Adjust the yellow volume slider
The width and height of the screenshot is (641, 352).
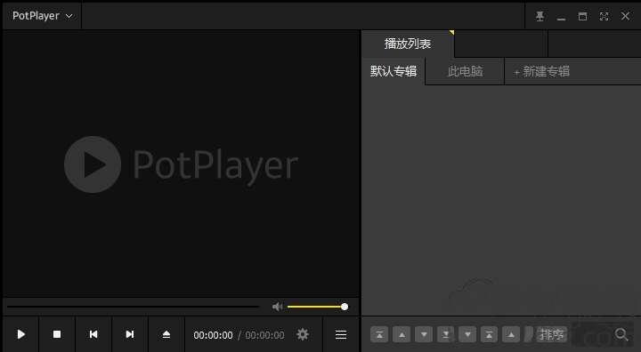(x=318, y=307)
